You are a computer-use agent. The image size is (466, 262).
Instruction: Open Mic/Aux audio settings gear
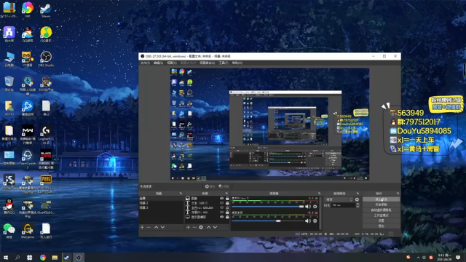click(x=315, y=207)
